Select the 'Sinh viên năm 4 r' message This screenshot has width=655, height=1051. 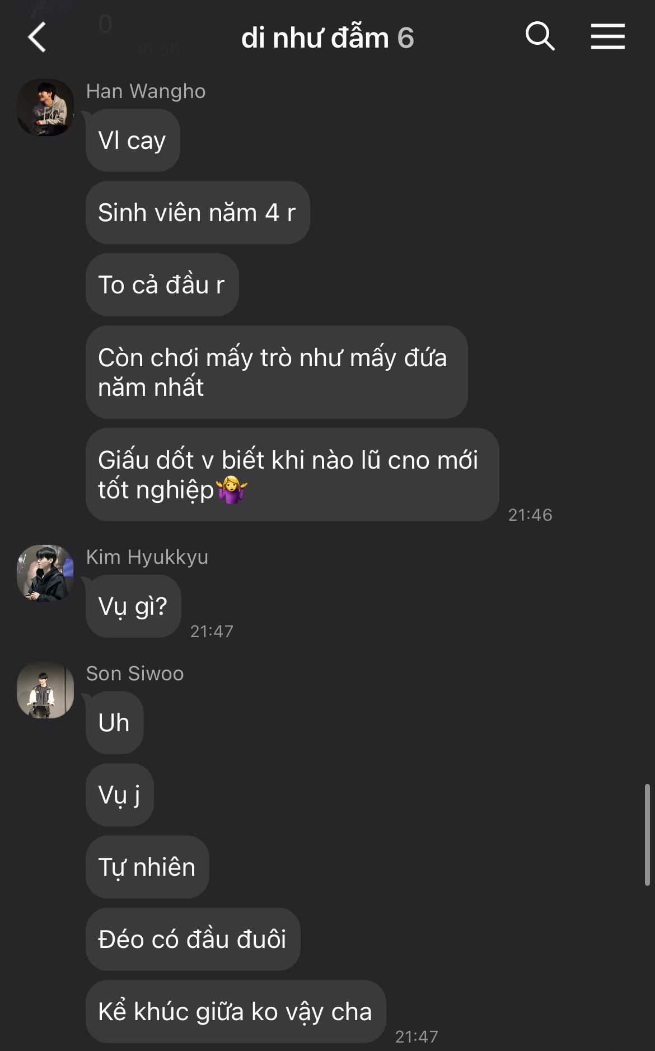(x=198, y=212)
